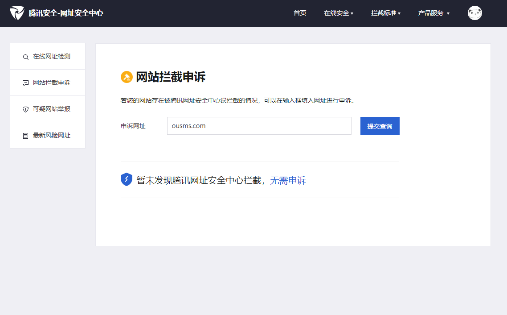Click the 提交查询 button
Viewport: 507px width, 315px height.
click(380, 126)
